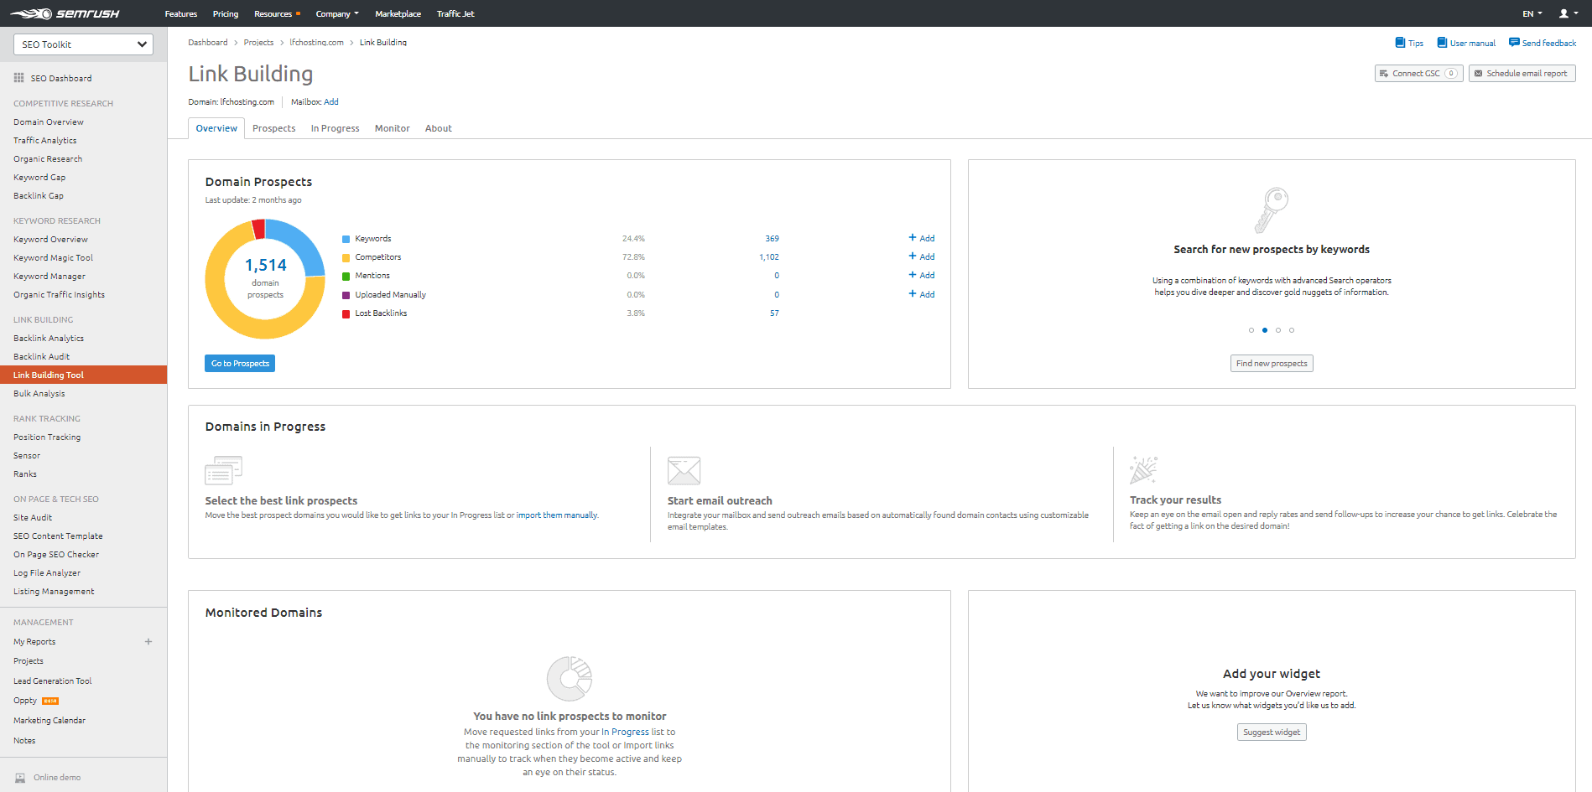
Task: Expand the Company menu
Action: (x=337, y=13)
